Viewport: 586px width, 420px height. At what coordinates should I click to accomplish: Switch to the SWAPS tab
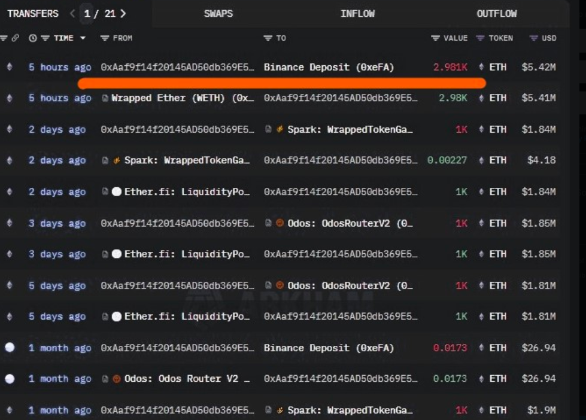pos(218,14)
